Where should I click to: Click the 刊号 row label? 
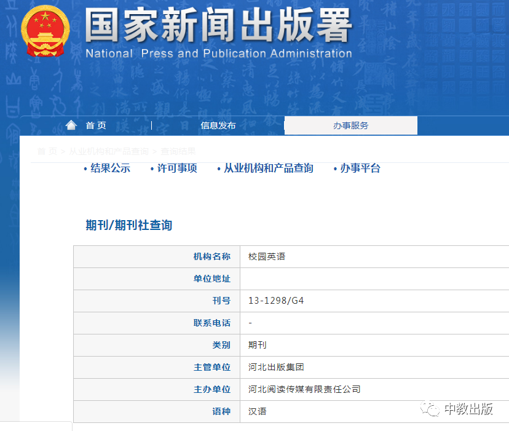tap(221, 301)
